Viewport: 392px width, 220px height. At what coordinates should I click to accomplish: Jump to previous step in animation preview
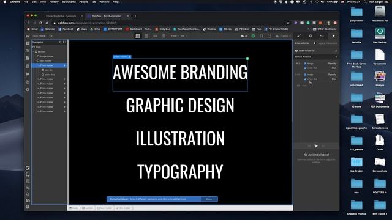point(309,146)
